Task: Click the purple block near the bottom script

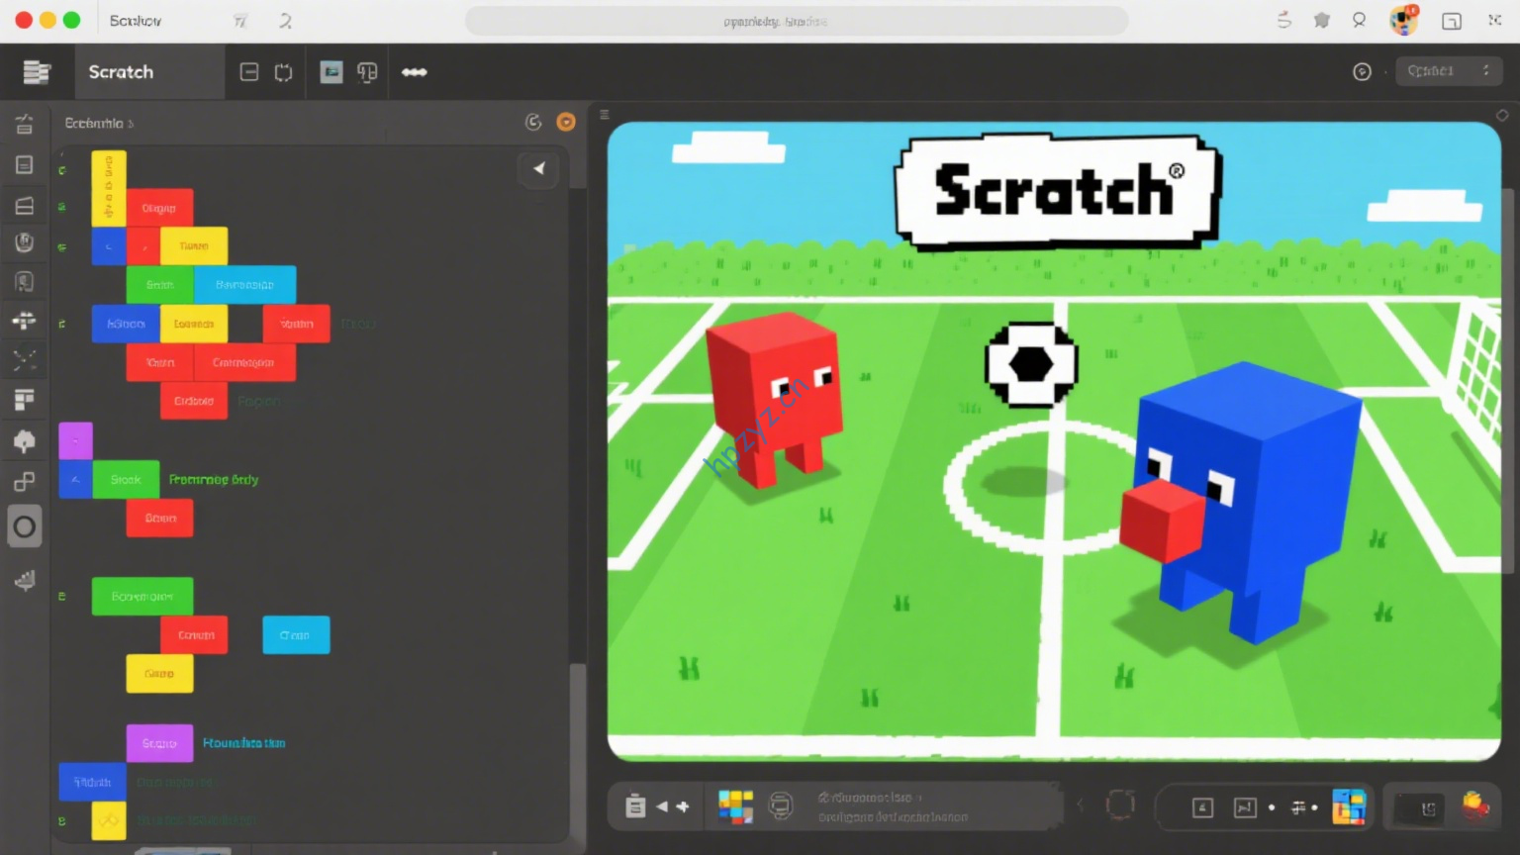Action: (159, 743)
